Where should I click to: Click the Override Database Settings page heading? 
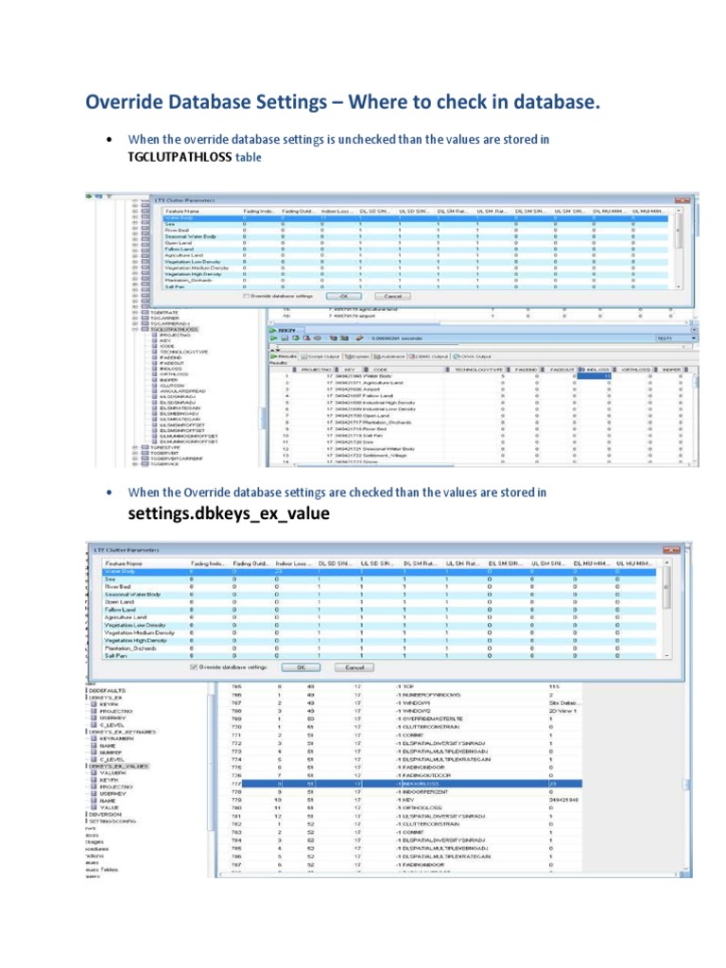[x=342, y=101]
